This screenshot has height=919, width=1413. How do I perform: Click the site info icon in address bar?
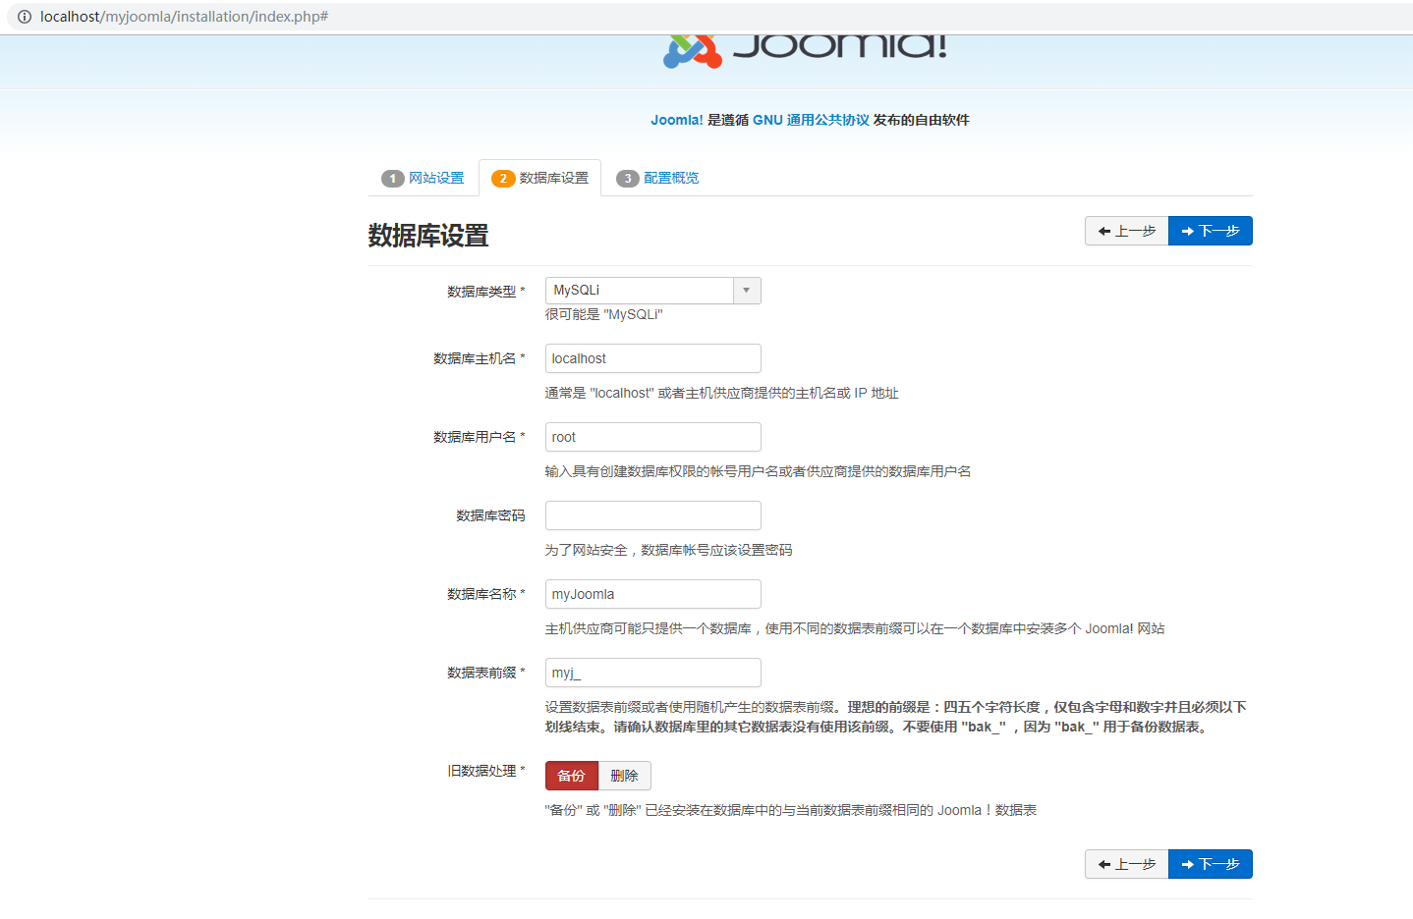[x=25, y=17]
